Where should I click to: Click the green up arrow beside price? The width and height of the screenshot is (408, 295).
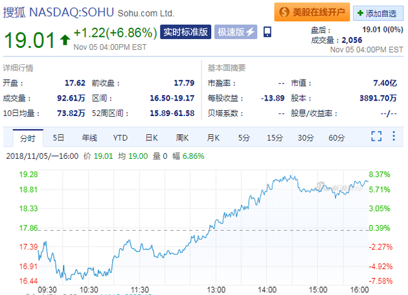click(x=65, y=40)
